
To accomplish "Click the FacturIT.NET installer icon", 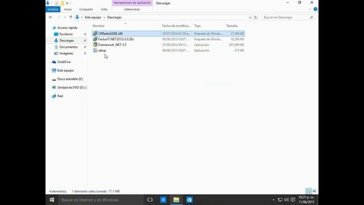I will pos(95,39).
